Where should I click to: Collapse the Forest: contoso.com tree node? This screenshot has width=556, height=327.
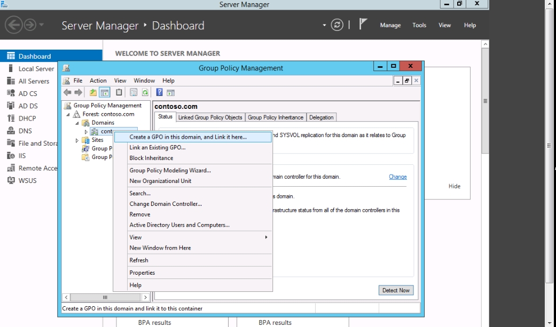point(68,114)
